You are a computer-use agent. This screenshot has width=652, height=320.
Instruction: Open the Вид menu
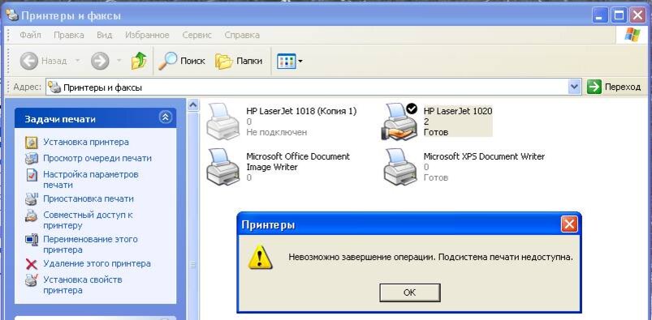tap(105, 36)
